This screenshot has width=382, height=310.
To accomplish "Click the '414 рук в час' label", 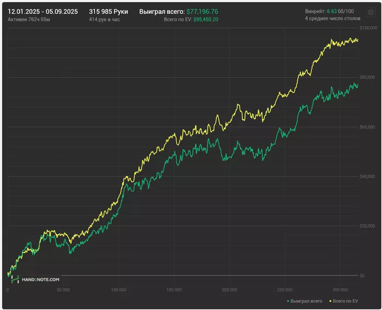I will [104, 19].
